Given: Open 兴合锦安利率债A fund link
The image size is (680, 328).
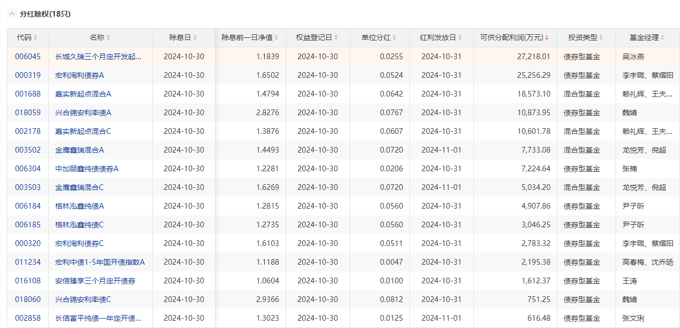Looking at the screenshot, I should (83, 113).
